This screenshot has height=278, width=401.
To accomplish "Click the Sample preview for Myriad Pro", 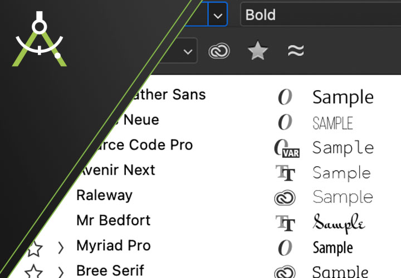I will [x=332, y=248].
